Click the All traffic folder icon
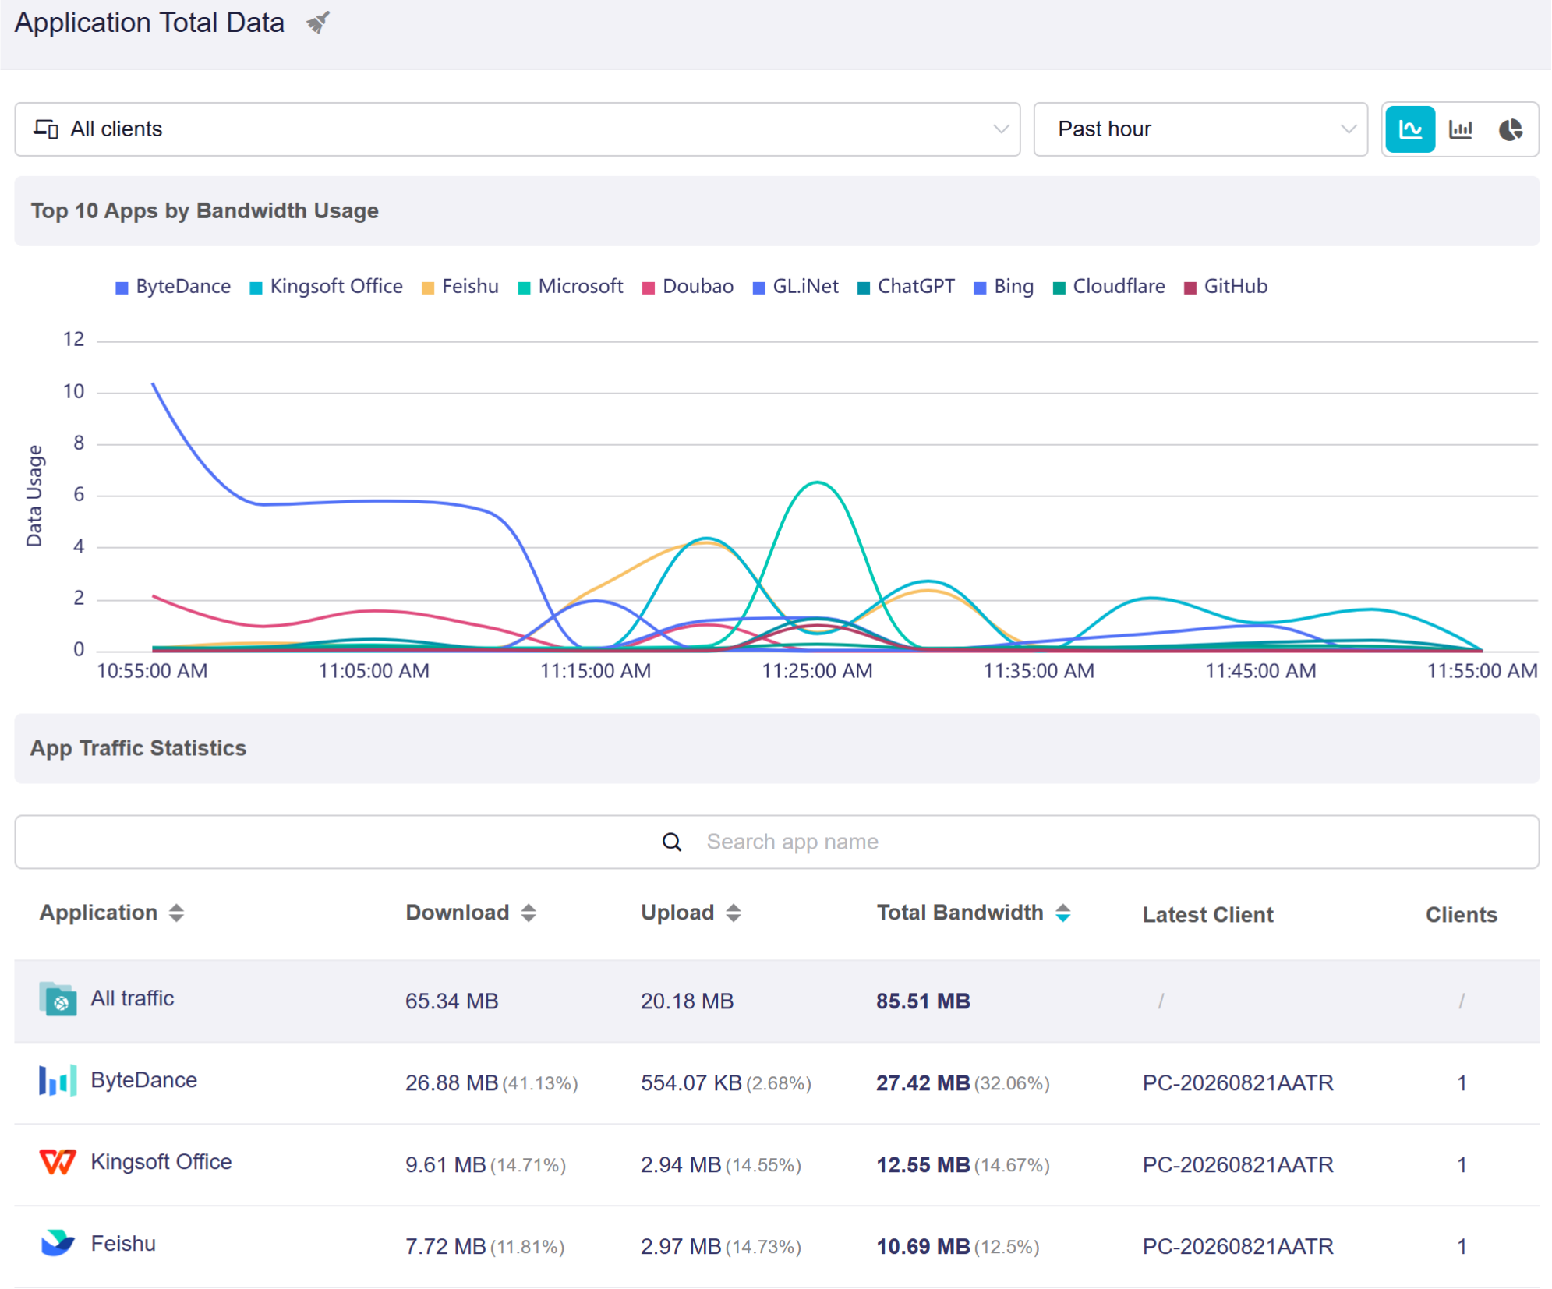The image size is (1552, 1289). point(58,999)
